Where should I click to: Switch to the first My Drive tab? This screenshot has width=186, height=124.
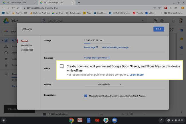(x=19, y=3)
